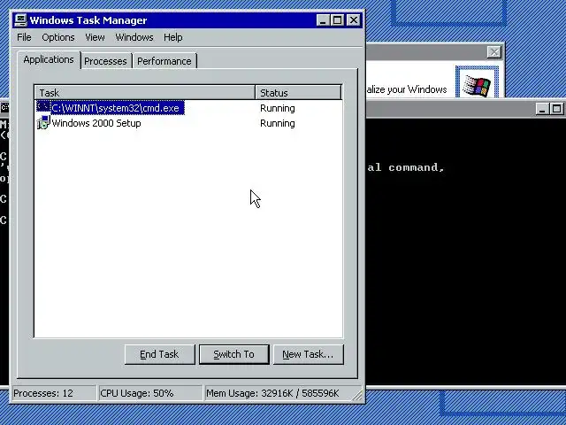Maximize the Windows Task Manager window
Image resolution: width=566 pixels, height=425 pixels.
[338, 19]
